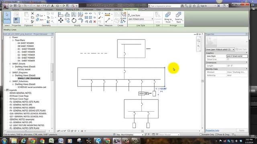Click the Save icon in quick access toolbar
This screenshot has width=257, height=144.
tap(15, 6)
